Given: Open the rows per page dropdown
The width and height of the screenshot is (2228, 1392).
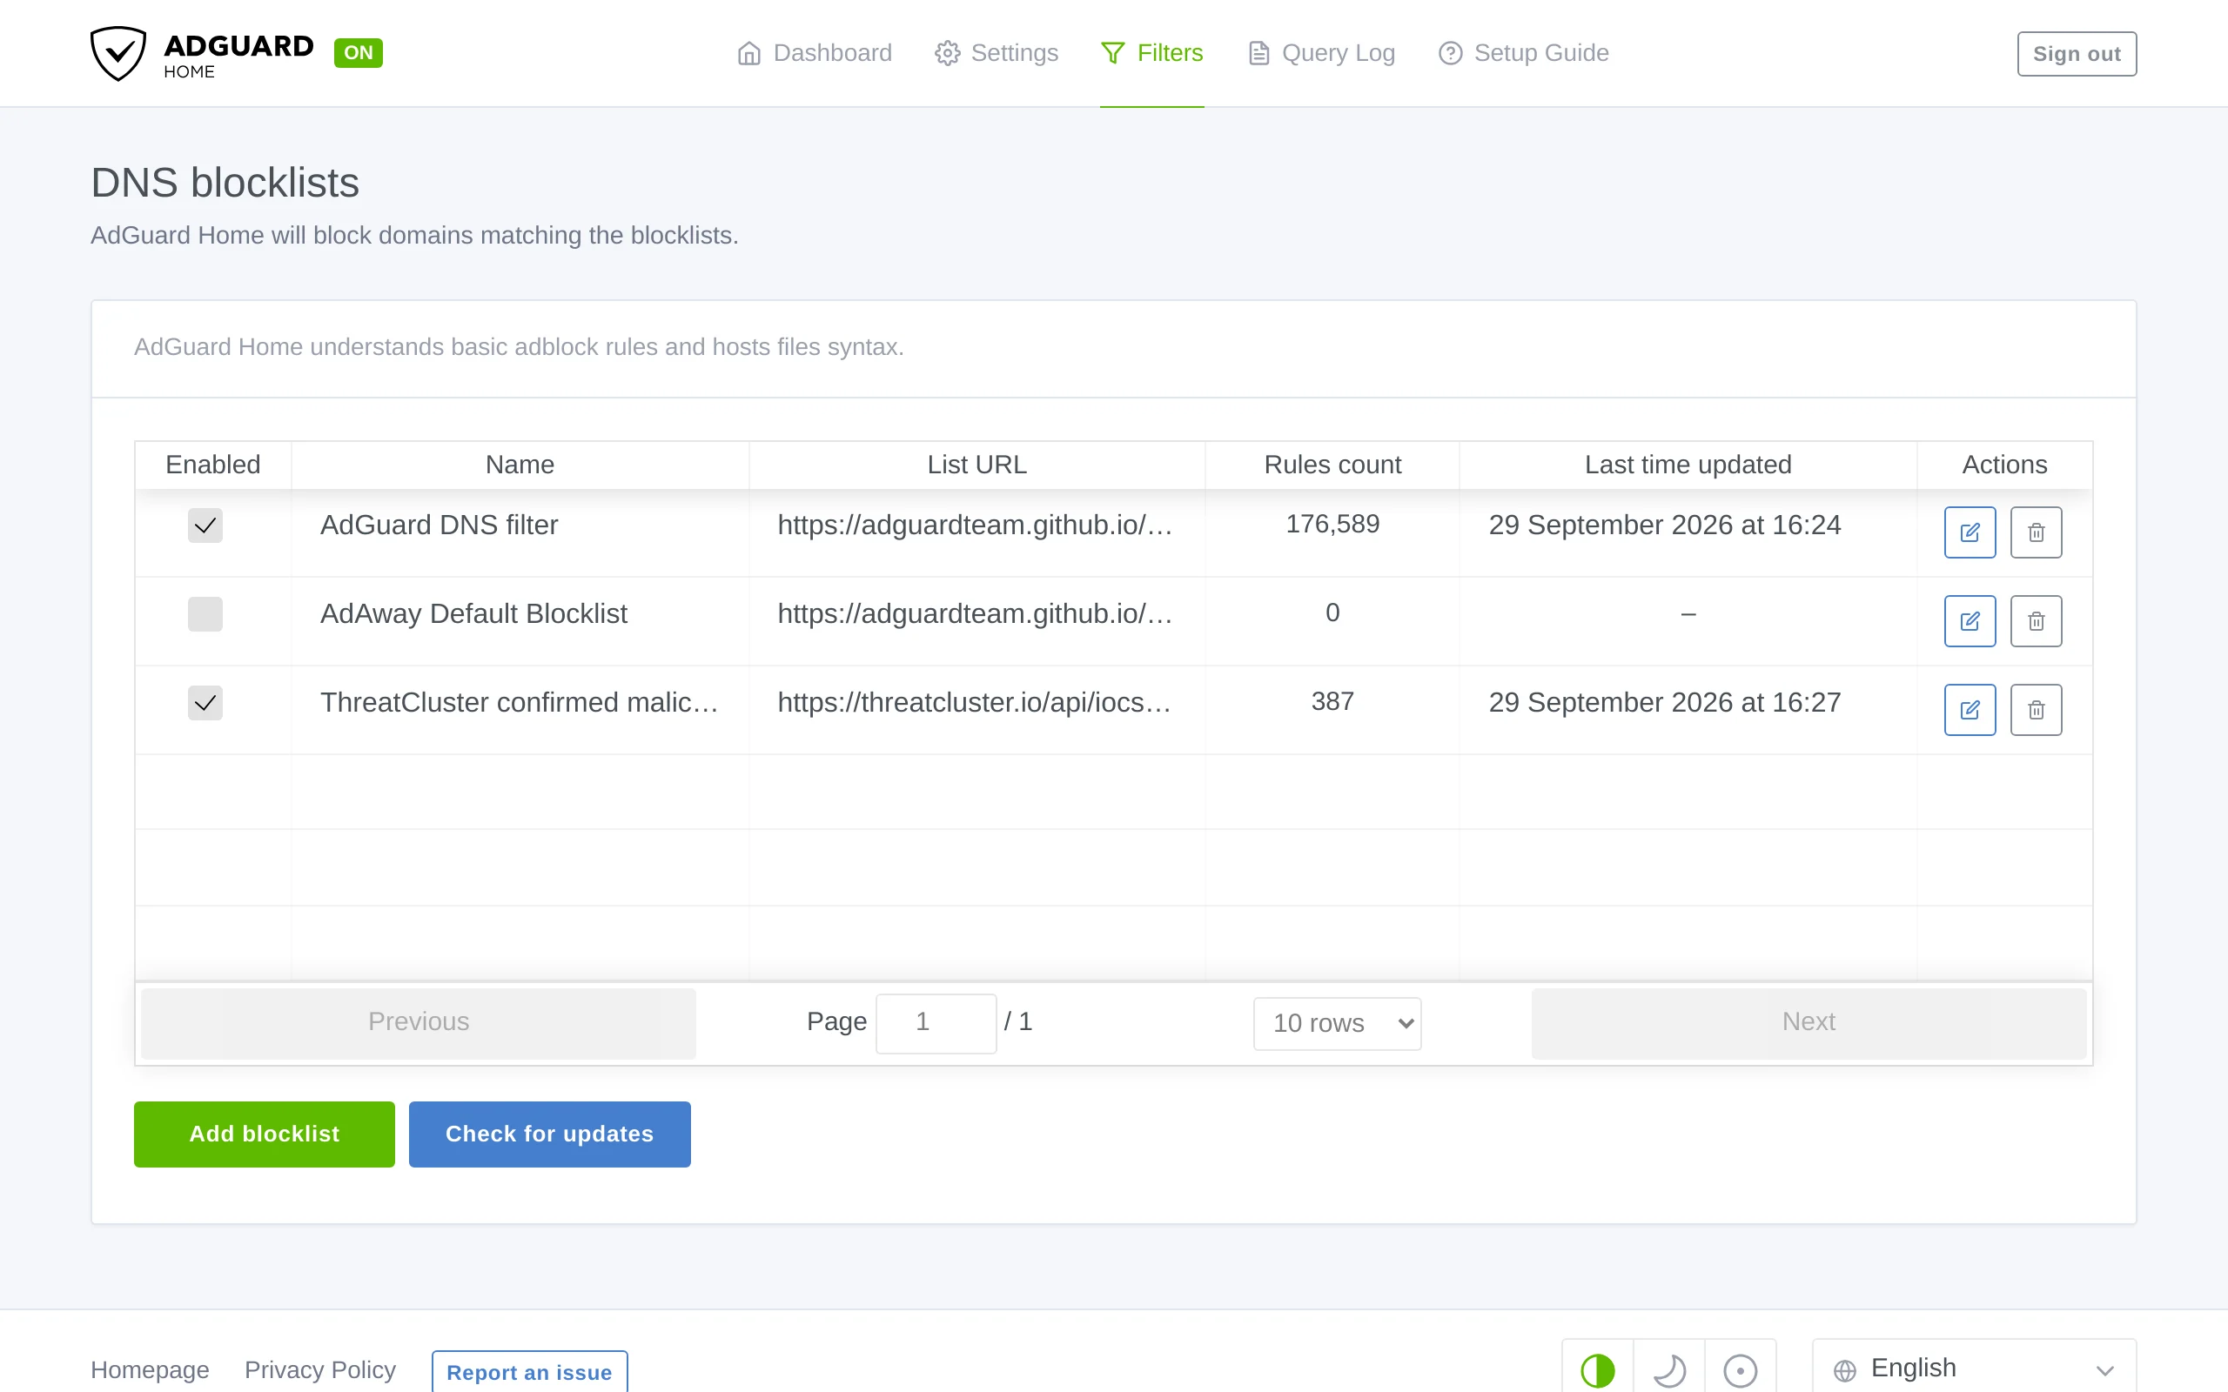Looking at the screenshot, I should (1337, 1023).
